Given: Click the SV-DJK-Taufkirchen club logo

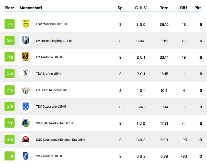Looking at the screenshot, I should (26, 123).
